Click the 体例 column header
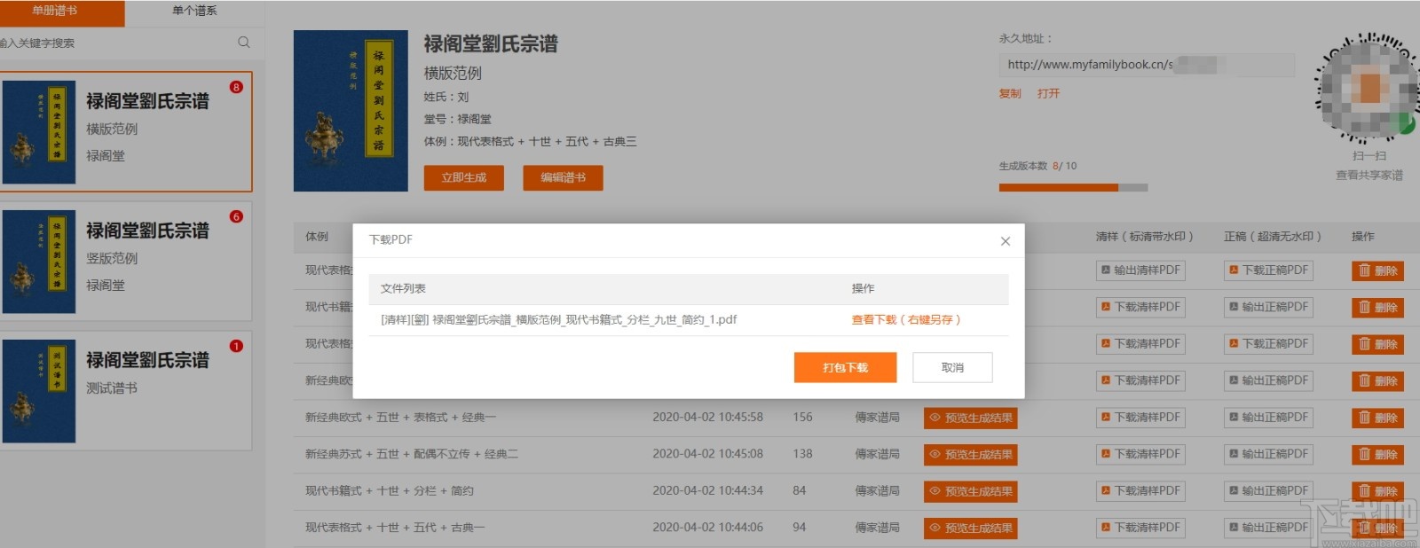This screenshot has width=1420, height=548. click(x=317, y=237)
